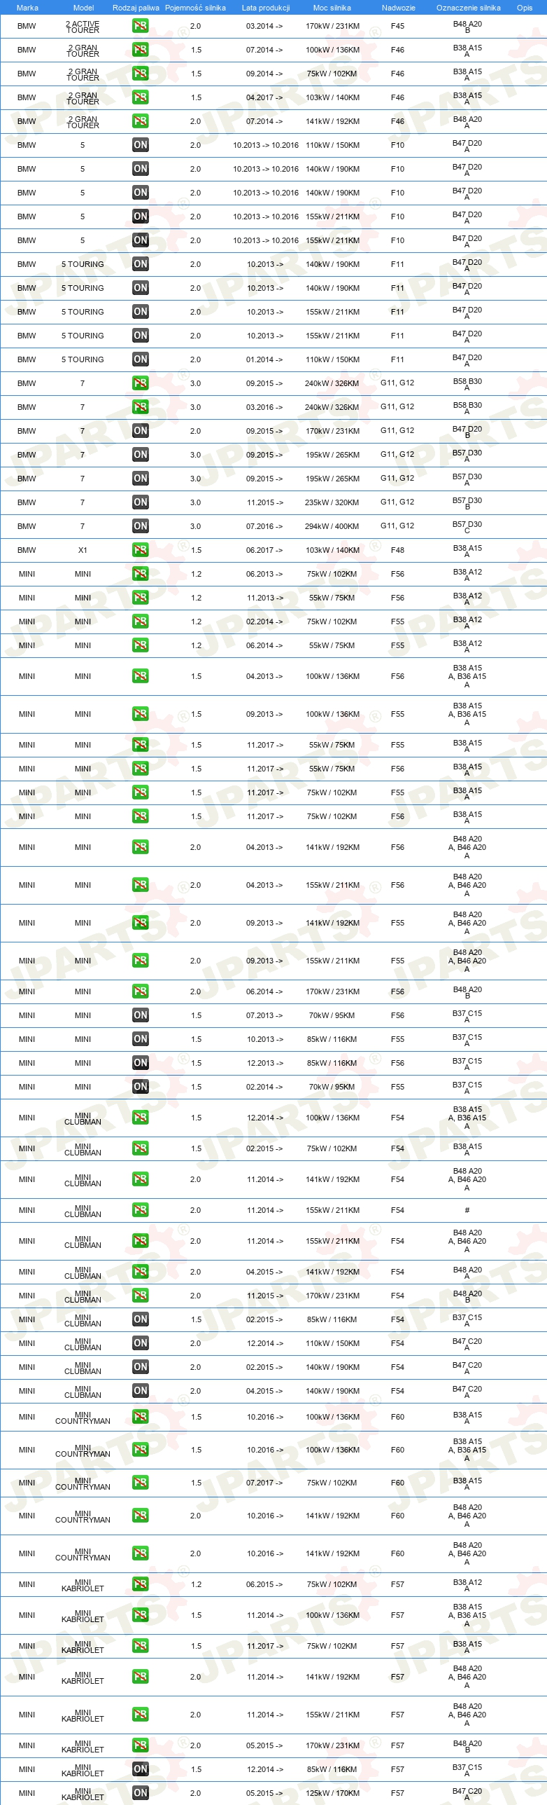Click petrol icon for Kabriolet 170kW/231KM
547x1805 pixels.
141,1745
